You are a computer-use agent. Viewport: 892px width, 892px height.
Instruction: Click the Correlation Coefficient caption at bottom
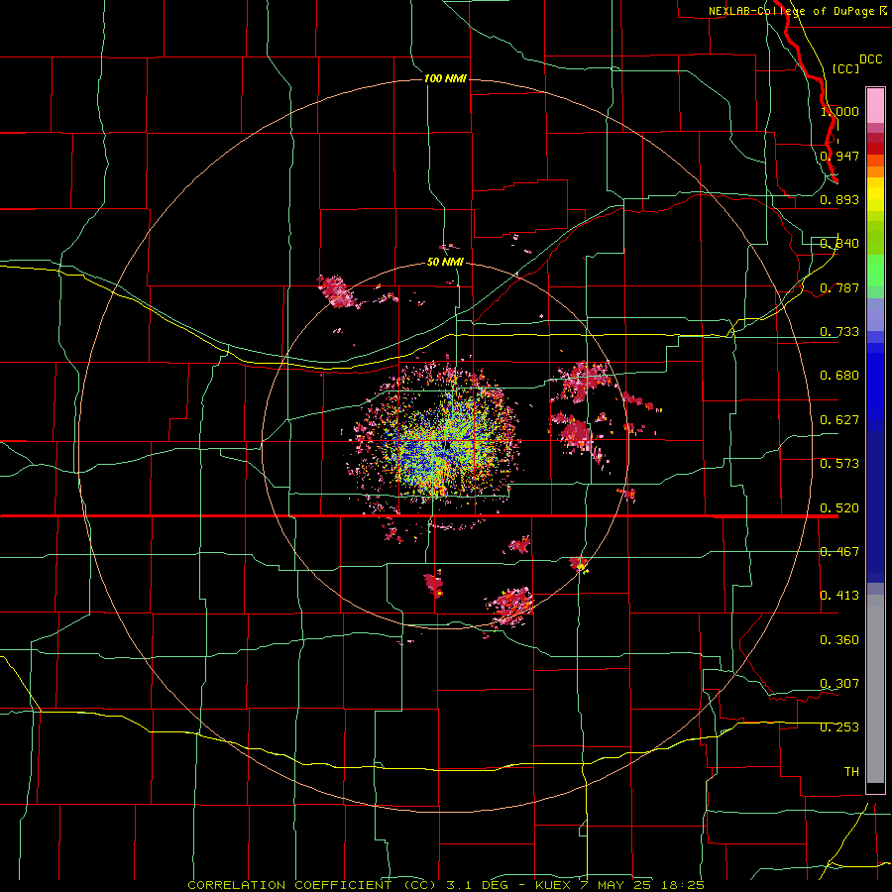point(446,885)
